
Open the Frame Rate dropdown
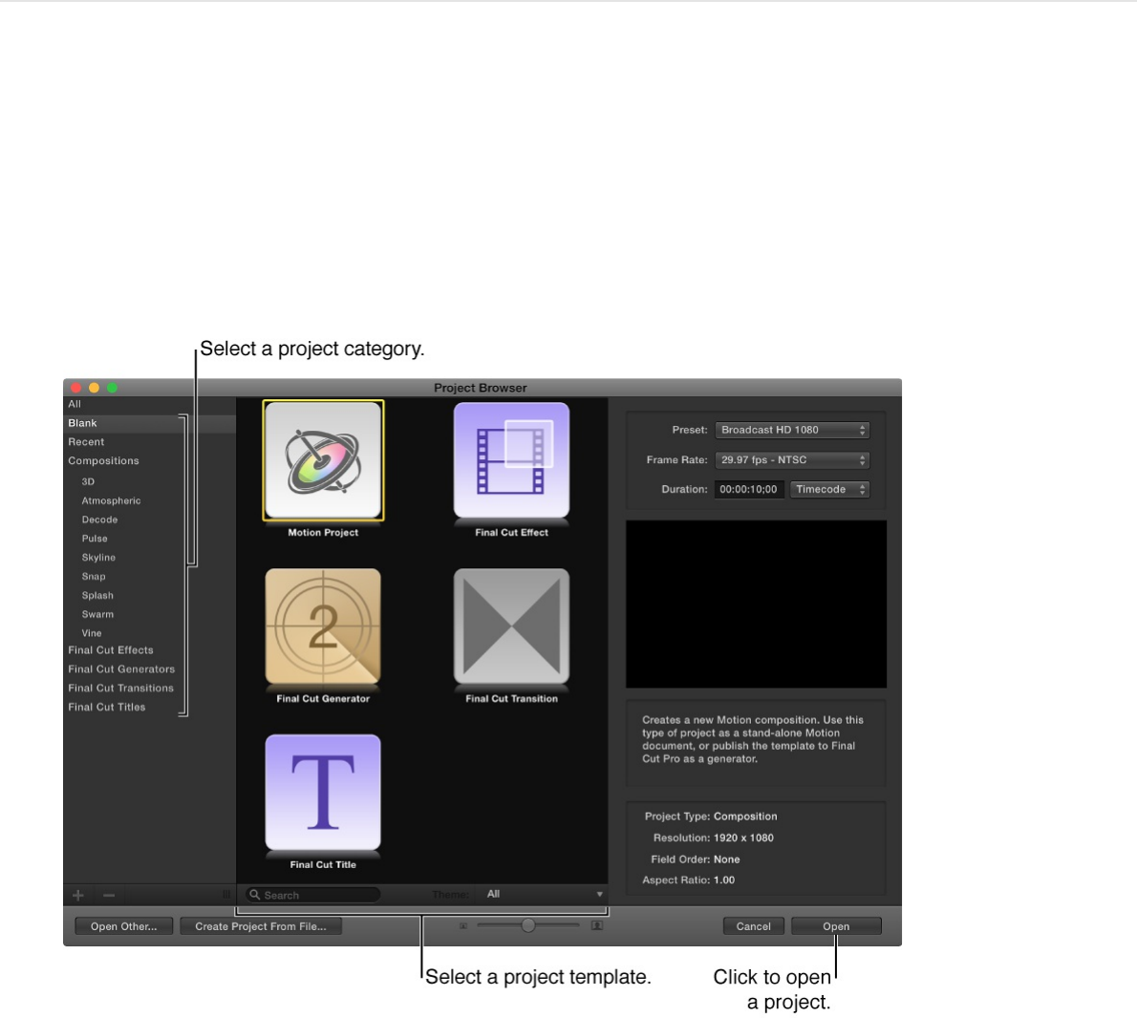coord(792,459)
